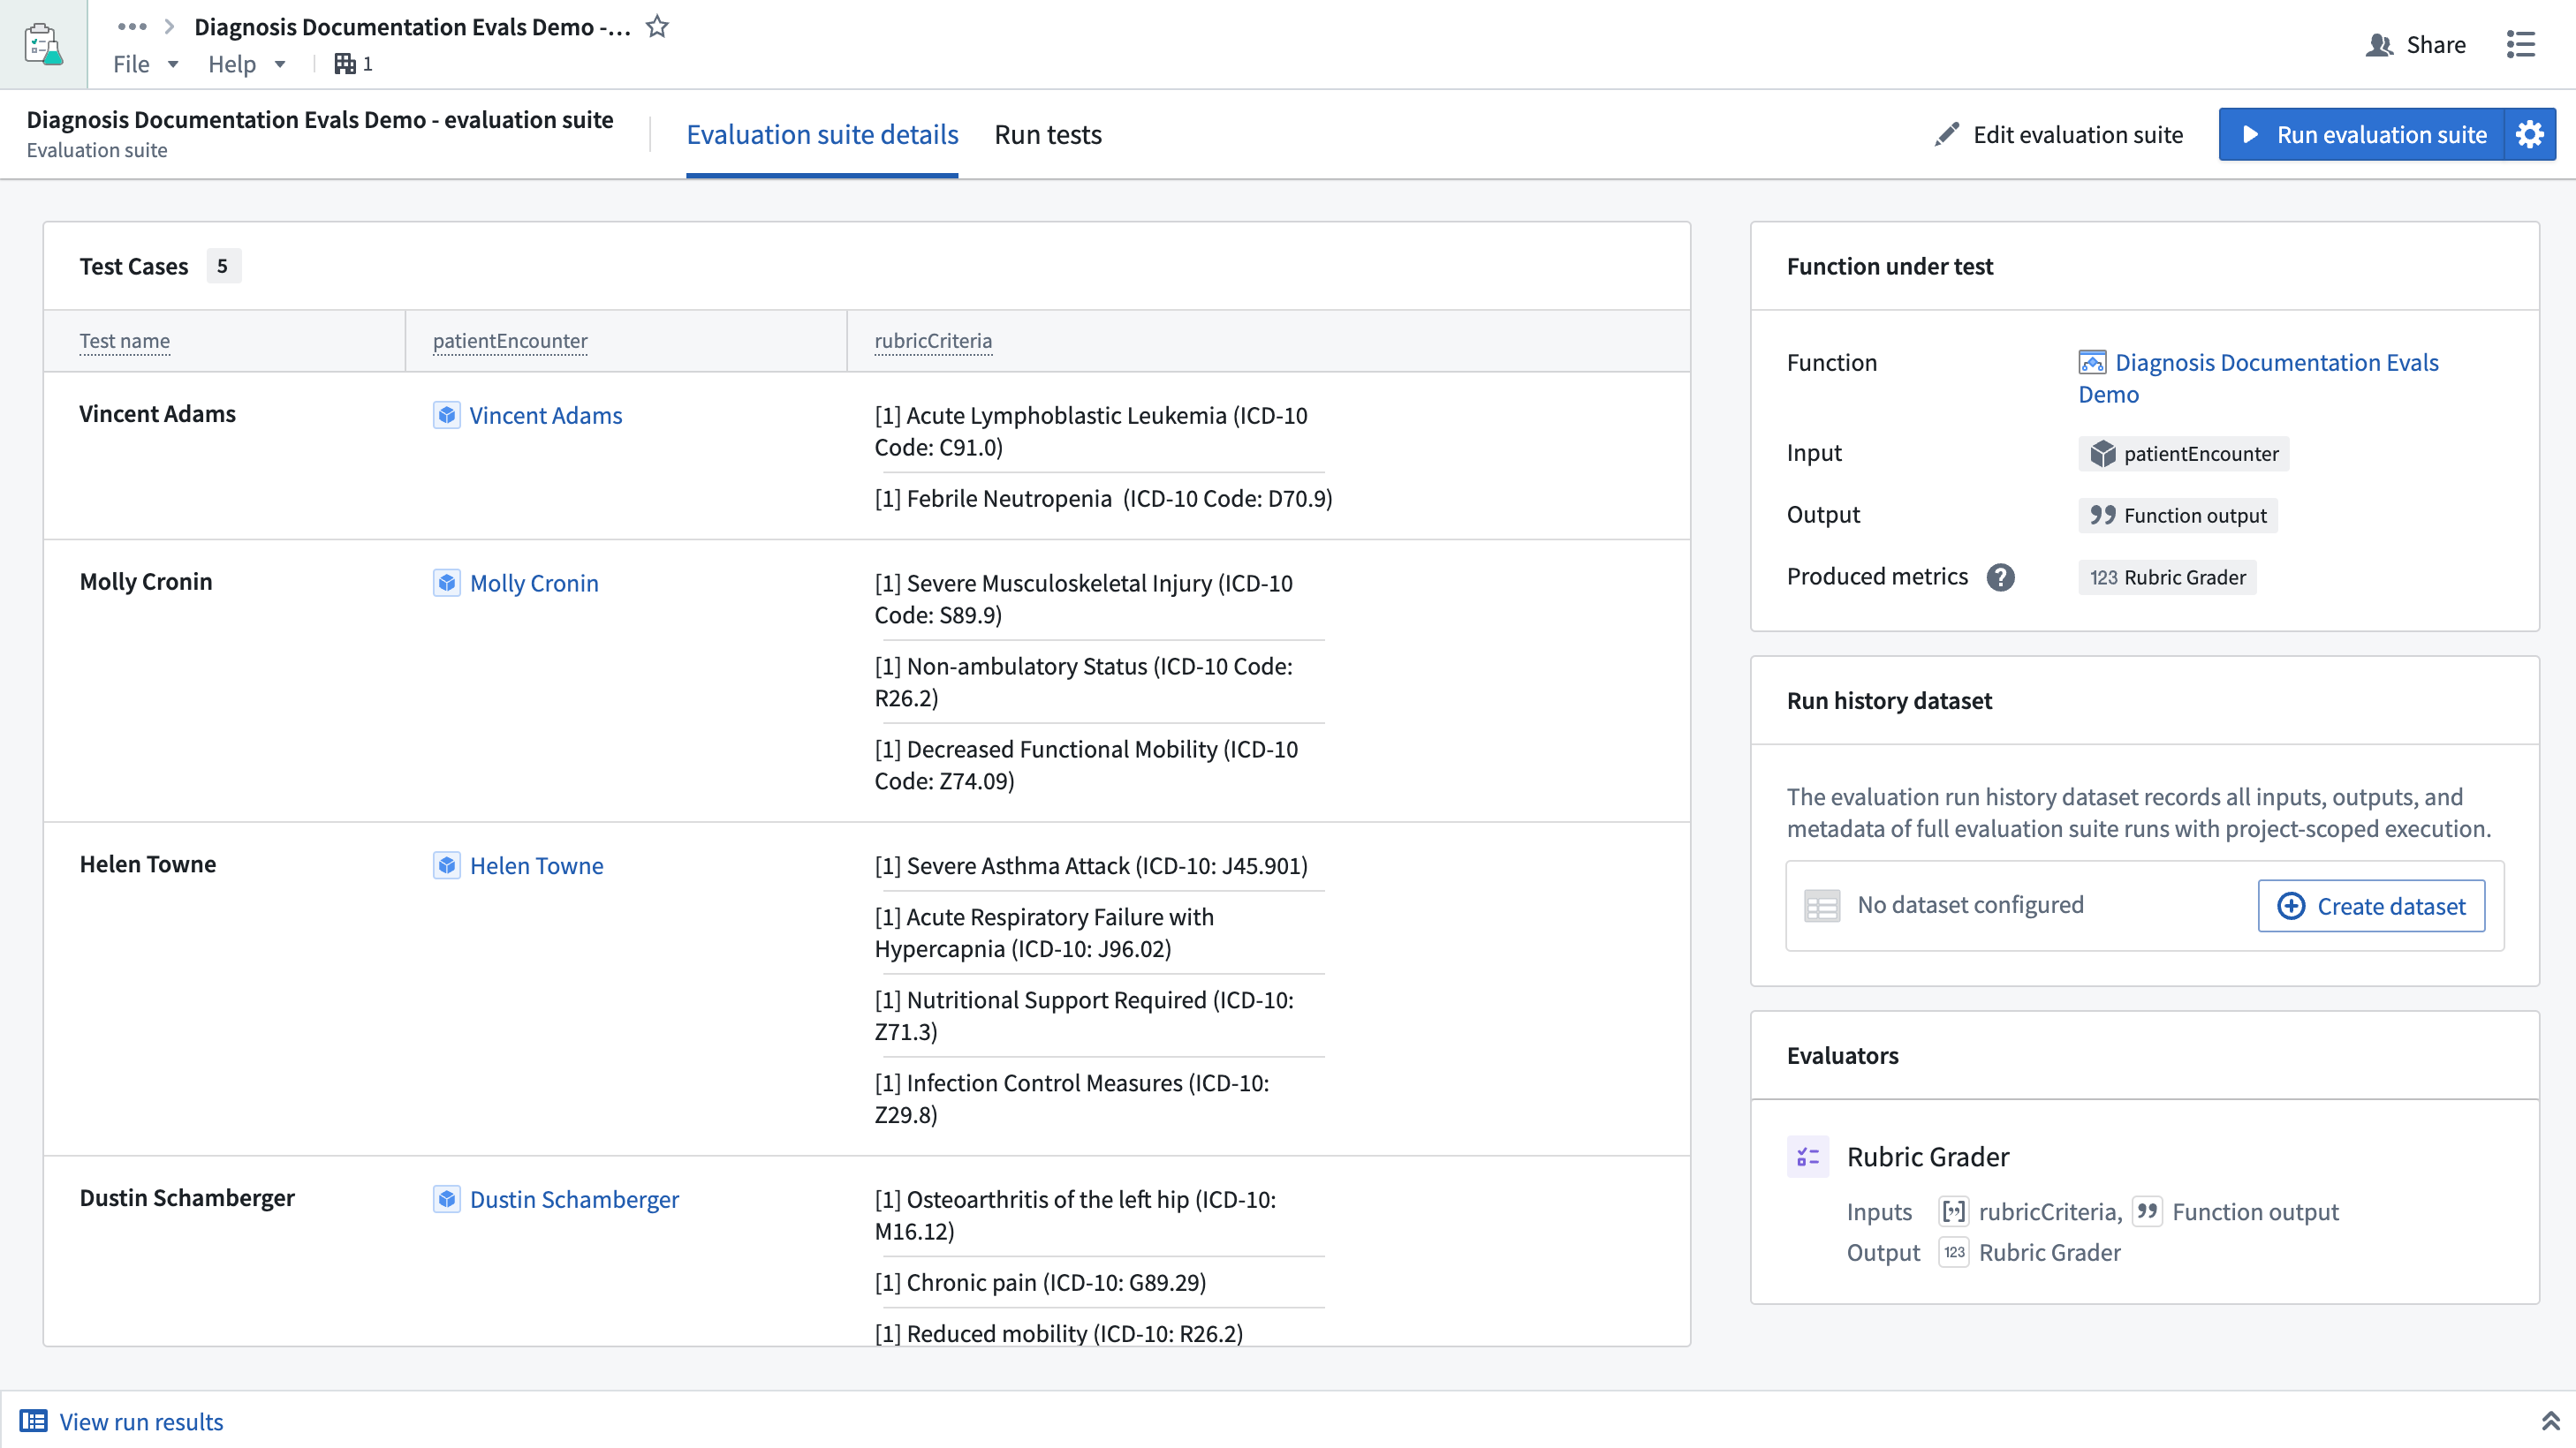The image size is (2576, 1448).
Task: Click the Chronic pain criterion
Action: point(1041,1282)
